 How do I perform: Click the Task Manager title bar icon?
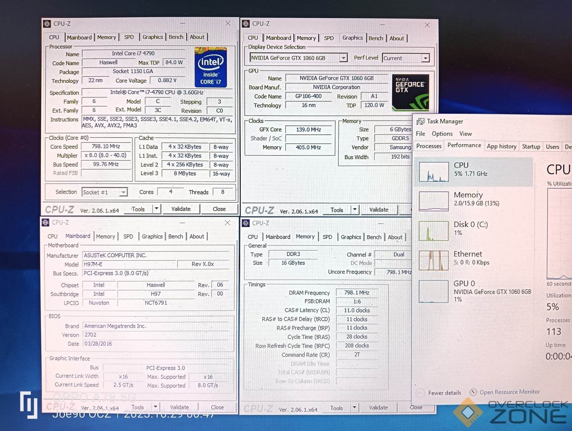[420, 122]
